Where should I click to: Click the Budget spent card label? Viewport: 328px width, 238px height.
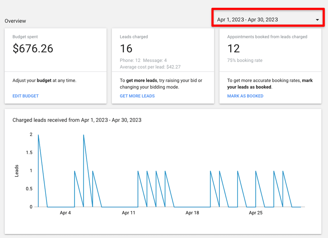(25, 37)
